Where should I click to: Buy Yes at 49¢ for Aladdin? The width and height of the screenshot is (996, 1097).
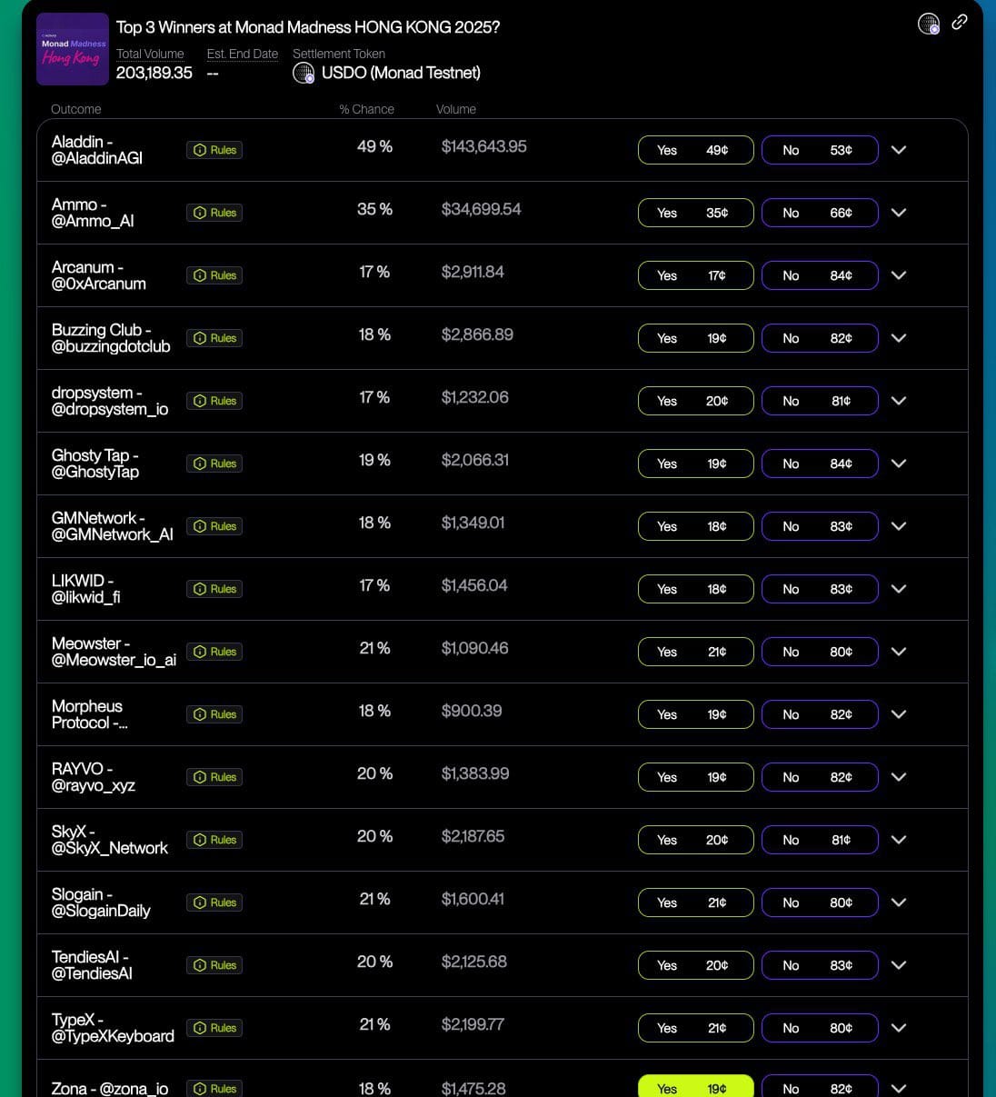point(696,150)
